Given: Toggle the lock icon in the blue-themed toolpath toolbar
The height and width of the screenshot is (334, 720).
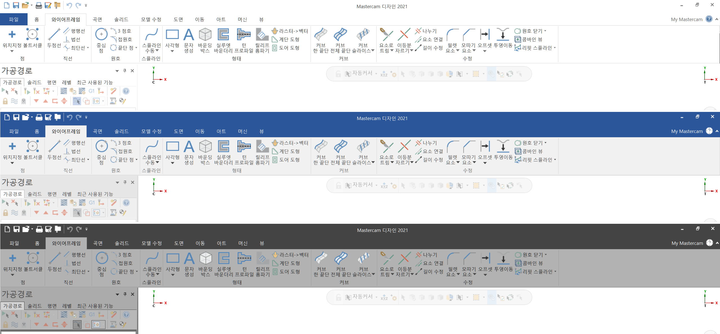Looking at the screenshot, I should (5, 213).
